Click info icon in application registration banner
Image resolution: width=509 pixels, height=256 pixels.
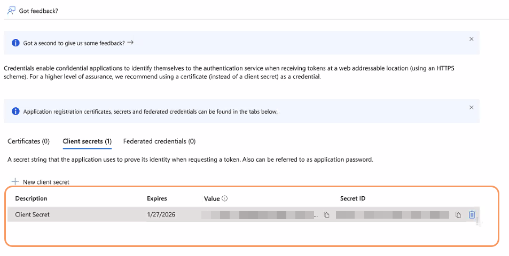15,111
